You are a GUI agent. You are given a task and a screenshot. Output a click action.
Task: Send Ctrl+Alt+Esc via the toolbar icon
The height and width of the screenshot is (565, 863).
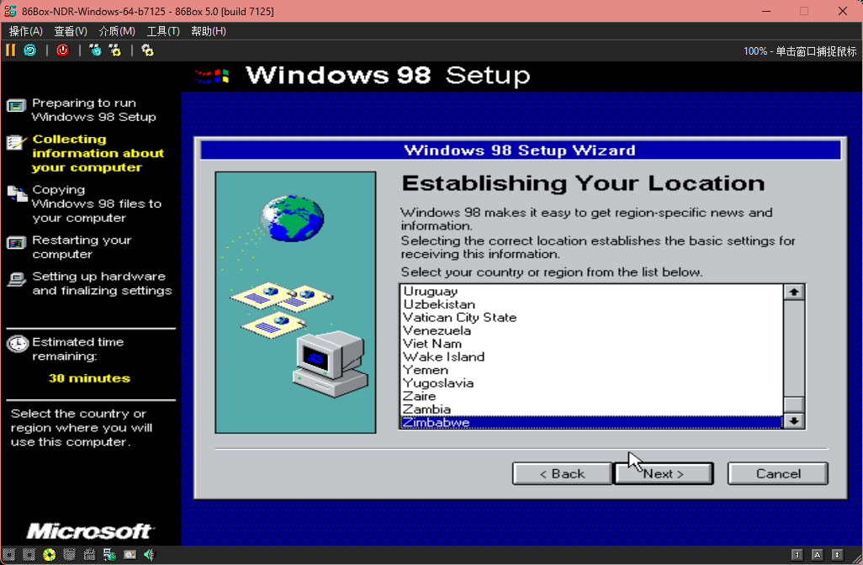(x=115, y=50)
